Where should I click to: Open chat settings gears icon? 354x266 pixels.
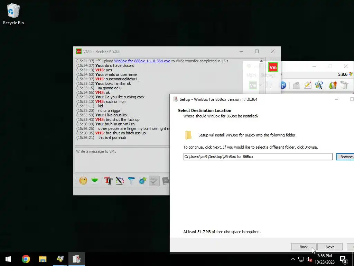click(143, 180)
